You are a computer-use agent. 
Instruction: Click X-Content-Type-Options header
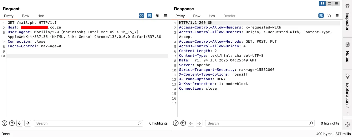[213, 74]
